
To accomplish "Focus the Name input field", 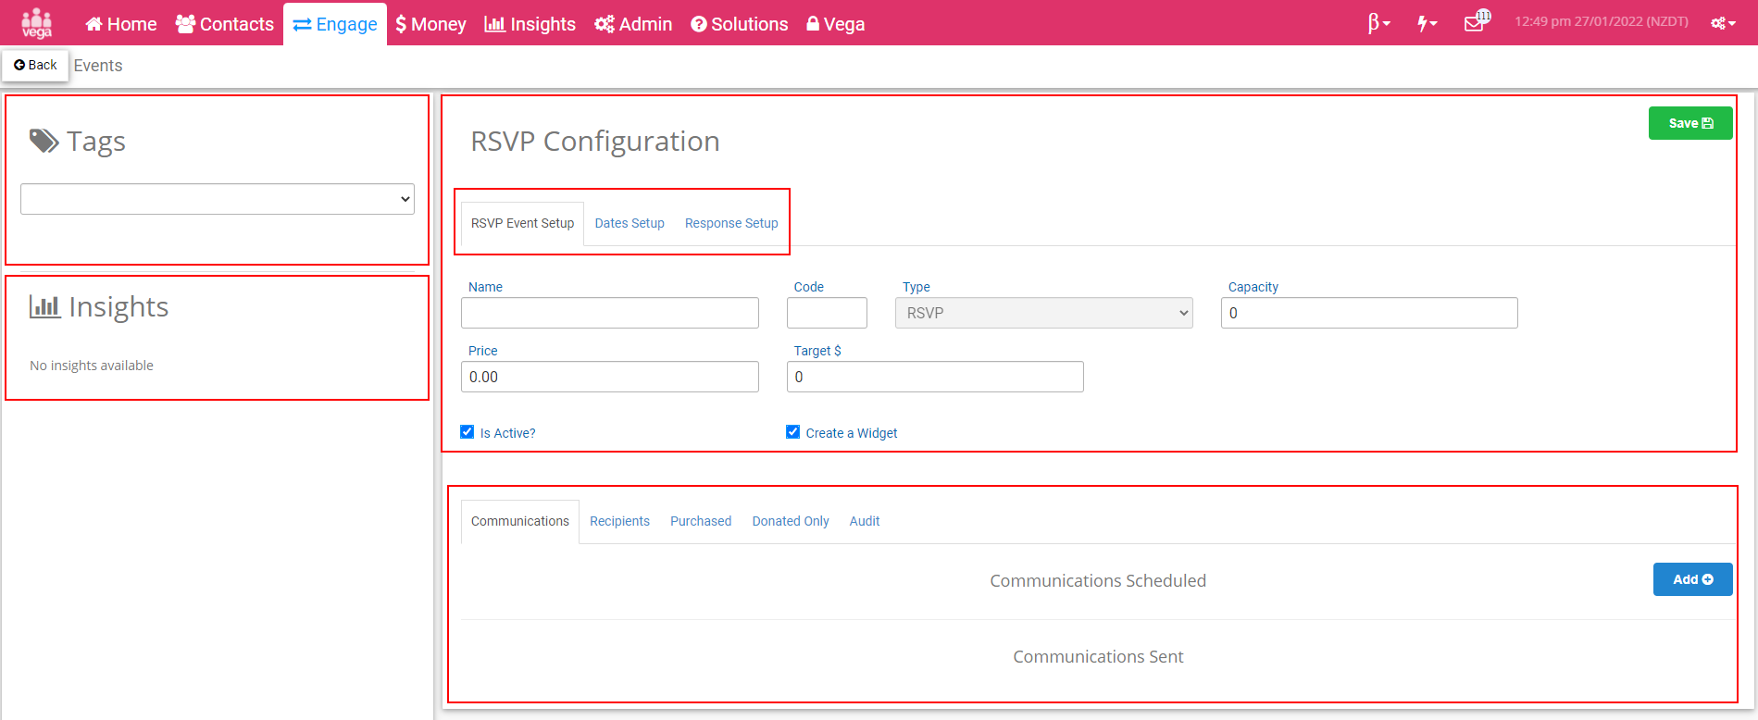I will 610,313.
